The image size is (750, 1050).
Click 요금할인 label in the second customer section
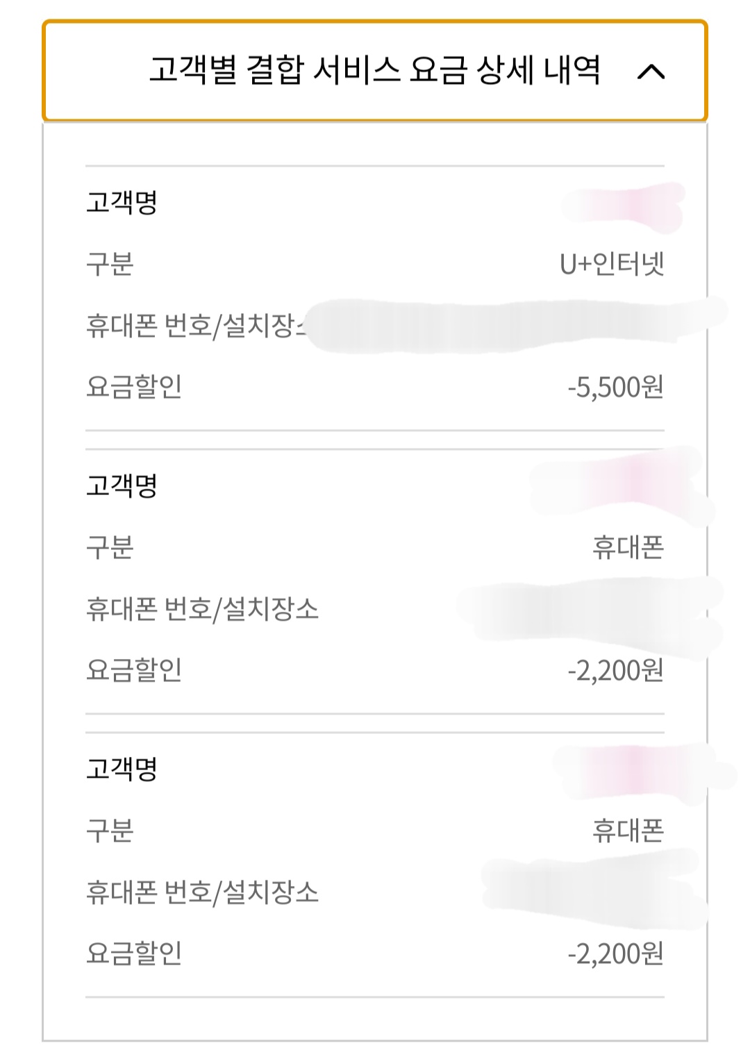tap(134, 670)
